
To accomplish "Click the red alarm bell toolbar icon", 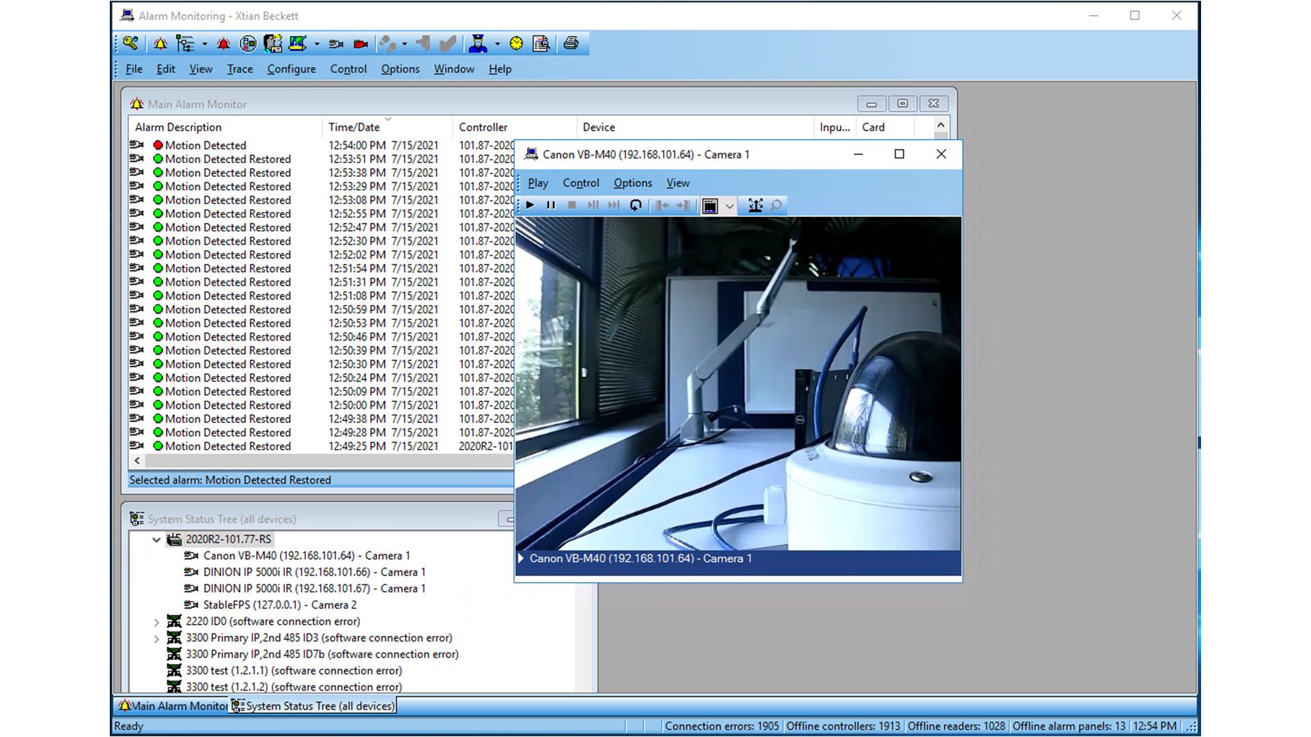I will coord(223,44).
